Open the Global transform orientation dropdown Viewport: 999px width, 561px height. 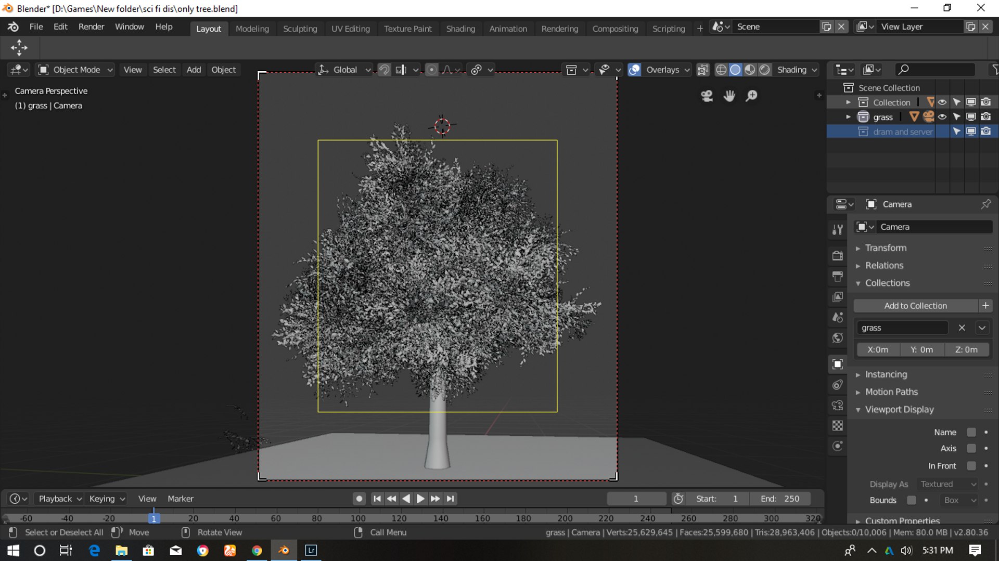pos(344,70)
